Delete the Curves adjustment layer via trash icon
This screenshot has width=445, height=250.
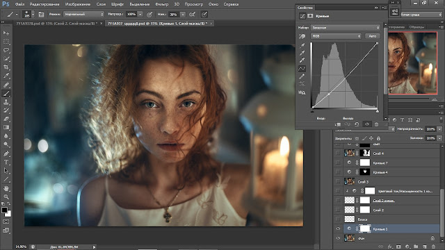tap(376, 124)
